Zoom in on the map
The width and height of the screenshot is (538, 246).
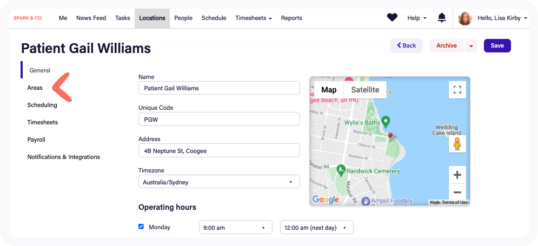tap(457, 175)
